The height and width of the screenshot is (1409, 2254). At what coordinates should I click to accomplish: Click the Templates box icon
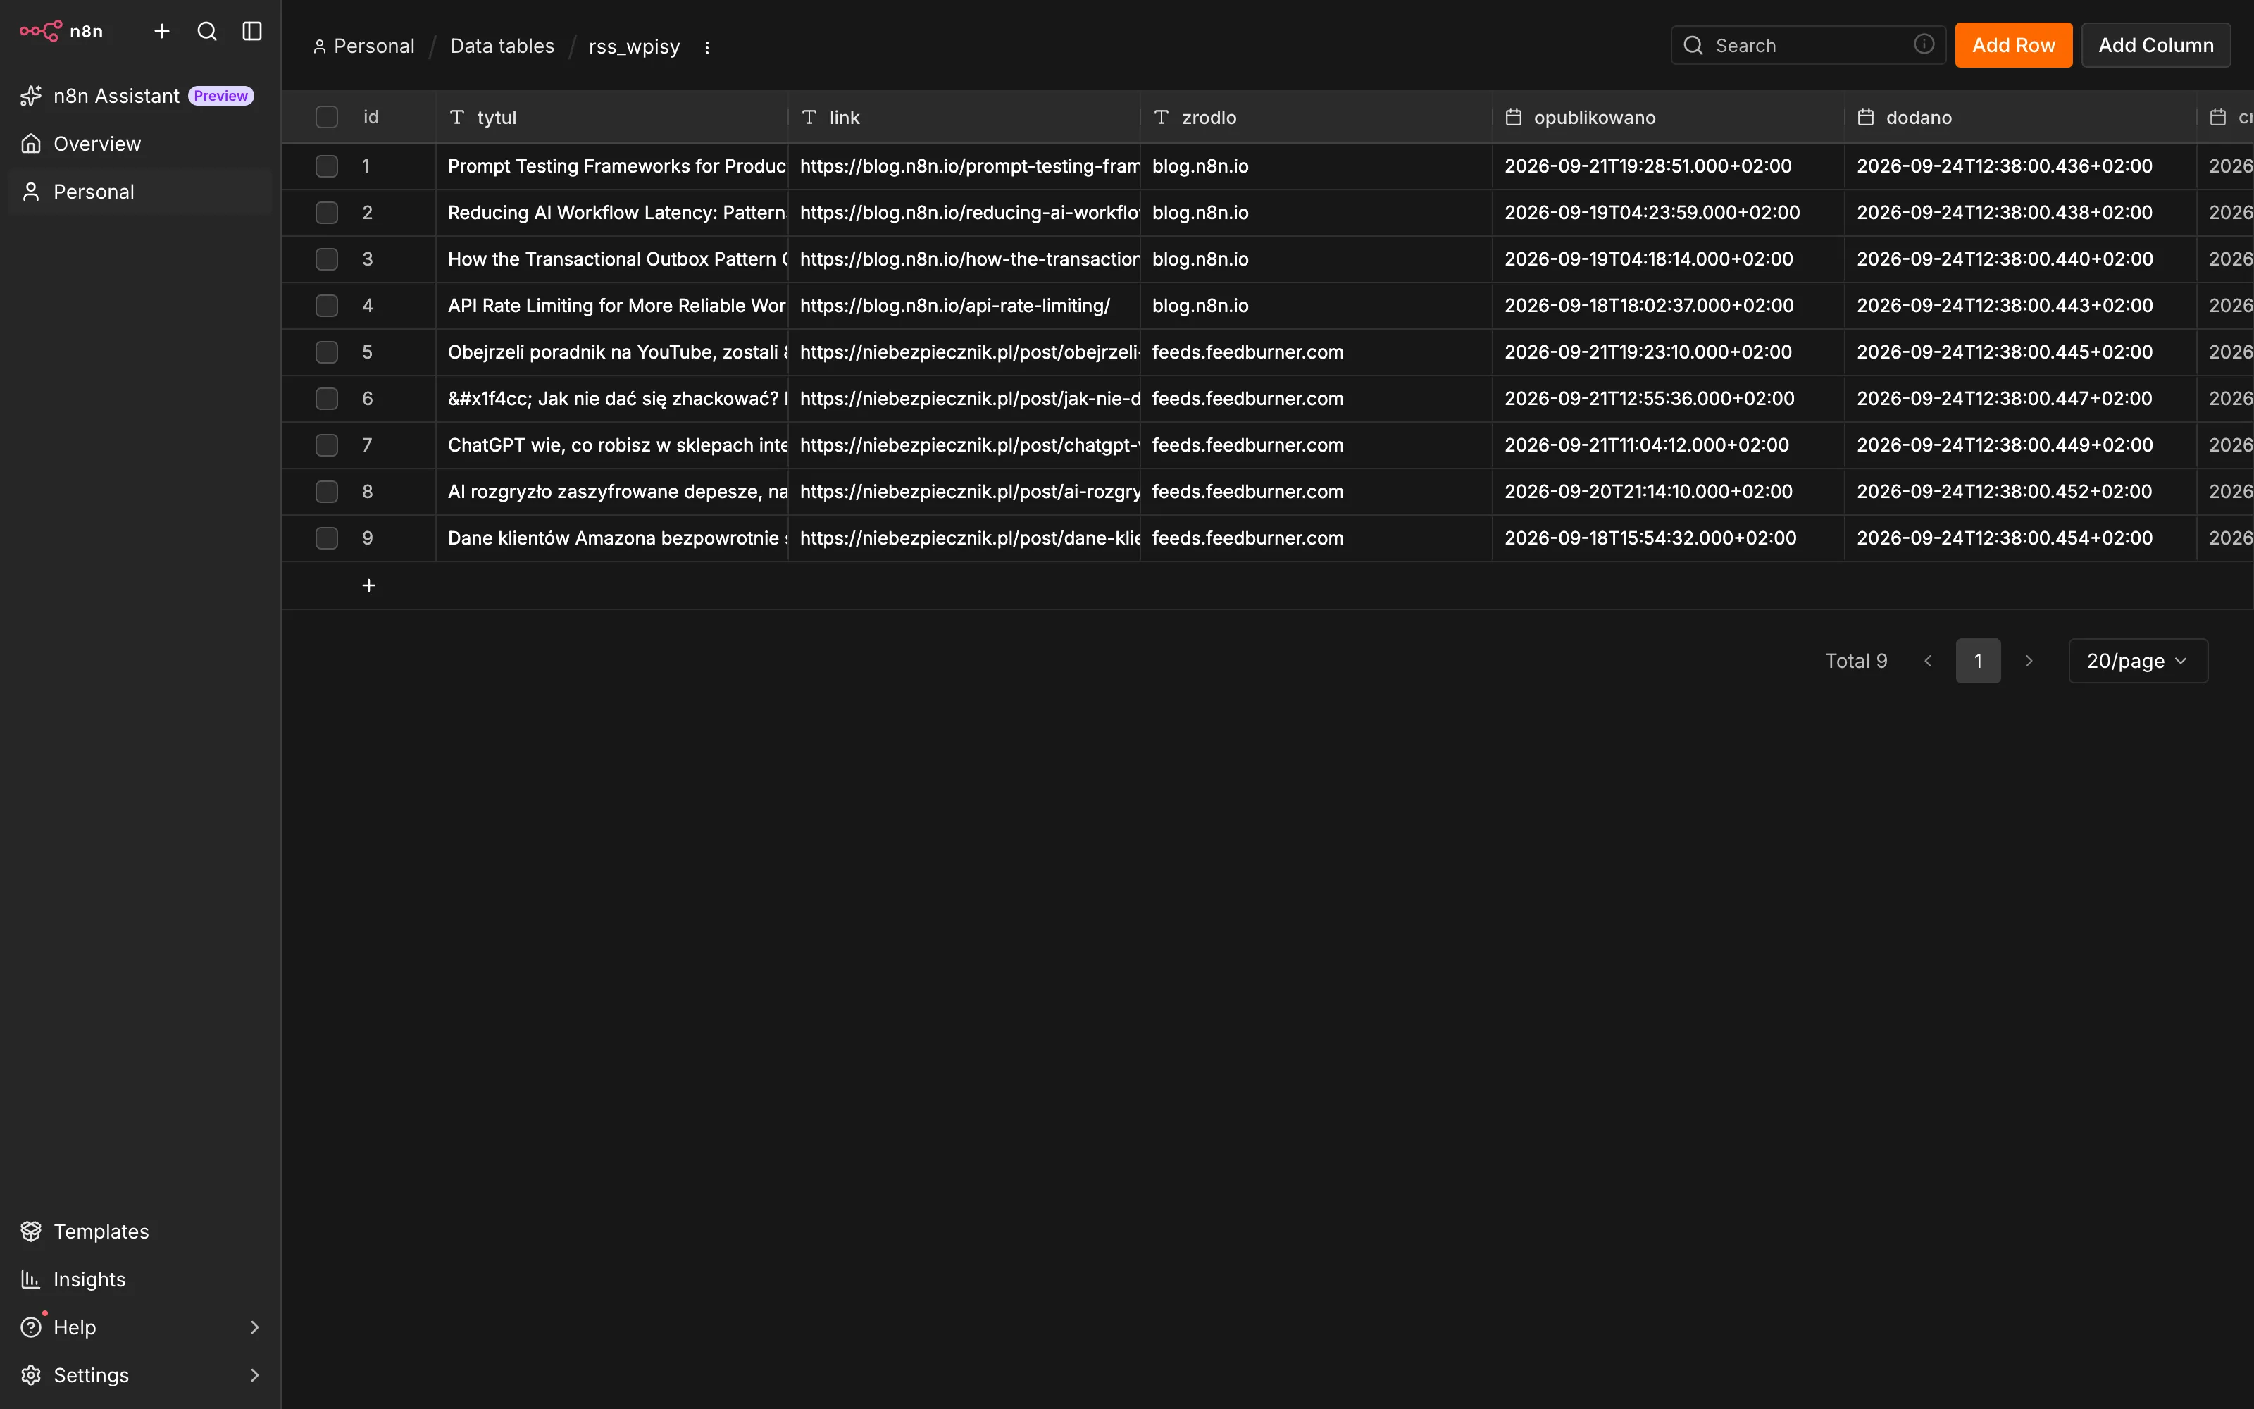pyautogui.click(x=31, y=1231)
